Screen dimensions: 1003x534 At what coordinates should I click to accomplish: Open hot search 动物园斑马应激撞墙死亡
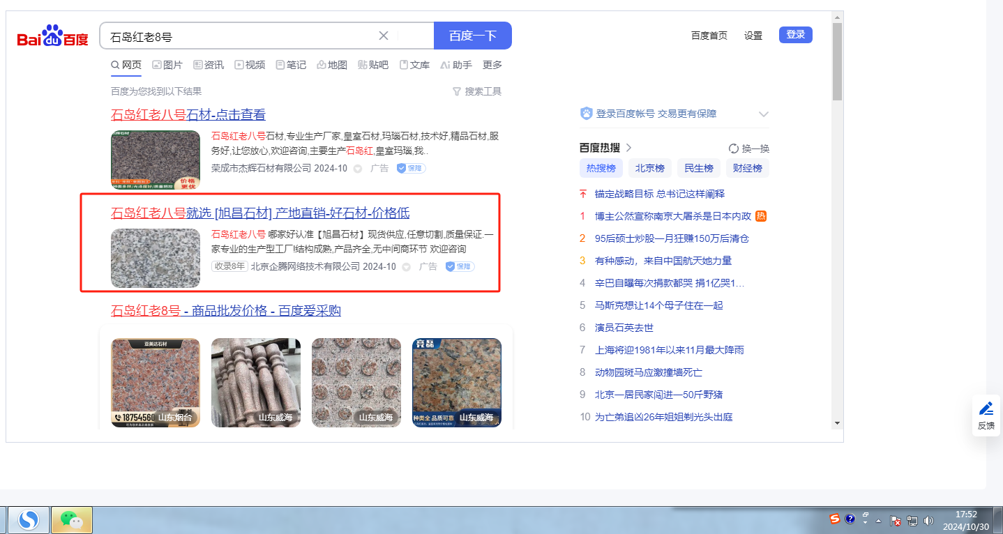tap(648, 372)
